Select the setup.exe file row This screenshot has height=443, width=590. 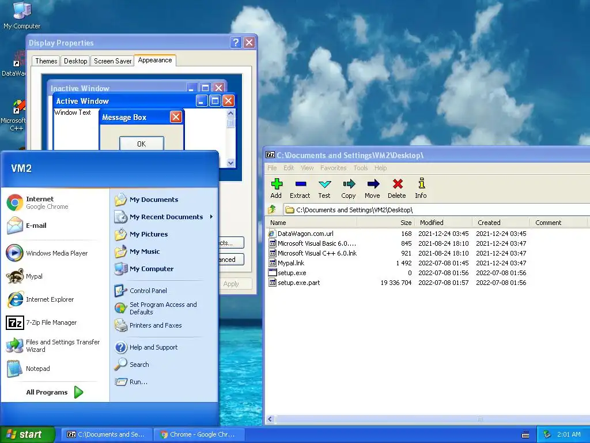399,273
